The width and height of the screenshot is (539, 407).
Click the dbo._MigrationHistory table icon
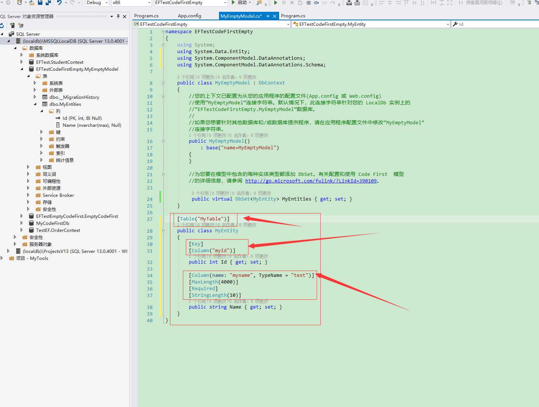click(x=45, y=97)
